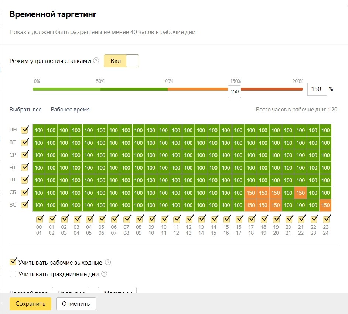This screenshot has width=348, height=314.
Task: Click help icon next to bid management mode
Action: tap(96, 61)
